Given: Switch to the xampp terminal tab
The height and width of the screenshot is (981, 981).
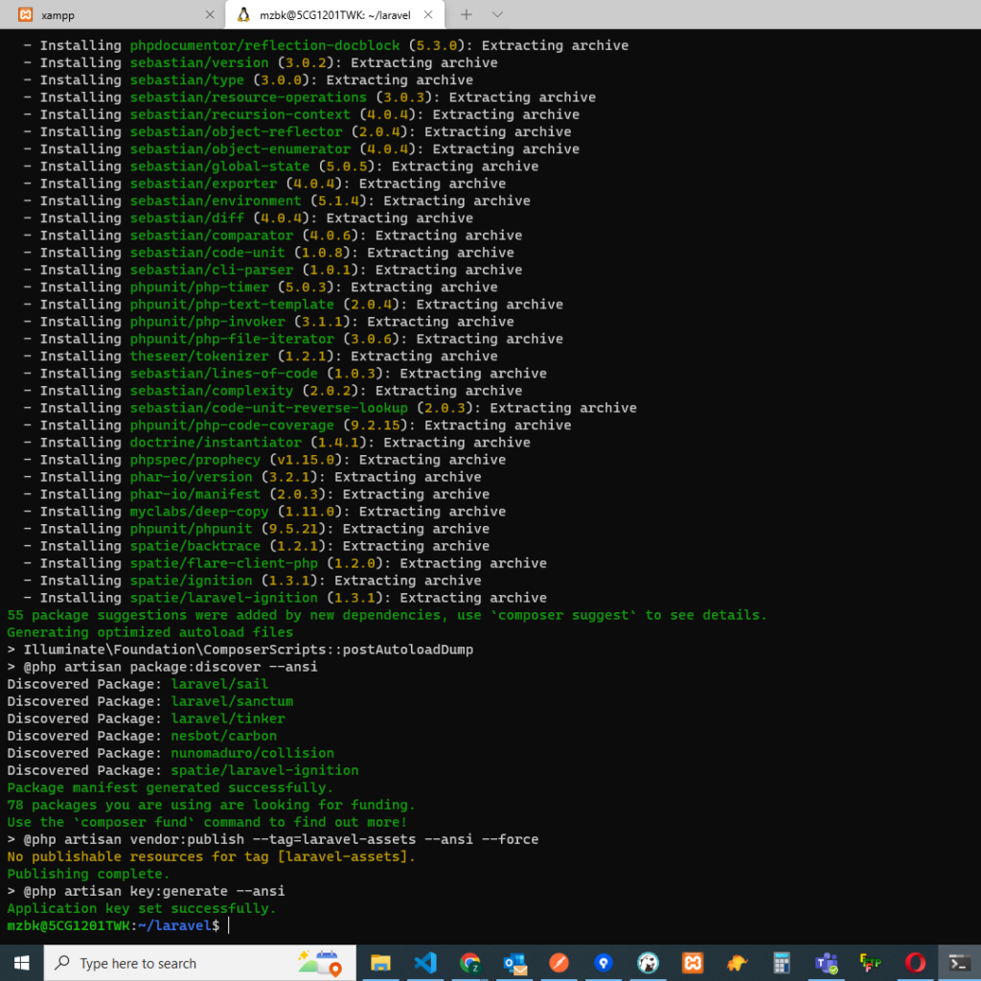Looking at the screenshot, I should 105,14.
